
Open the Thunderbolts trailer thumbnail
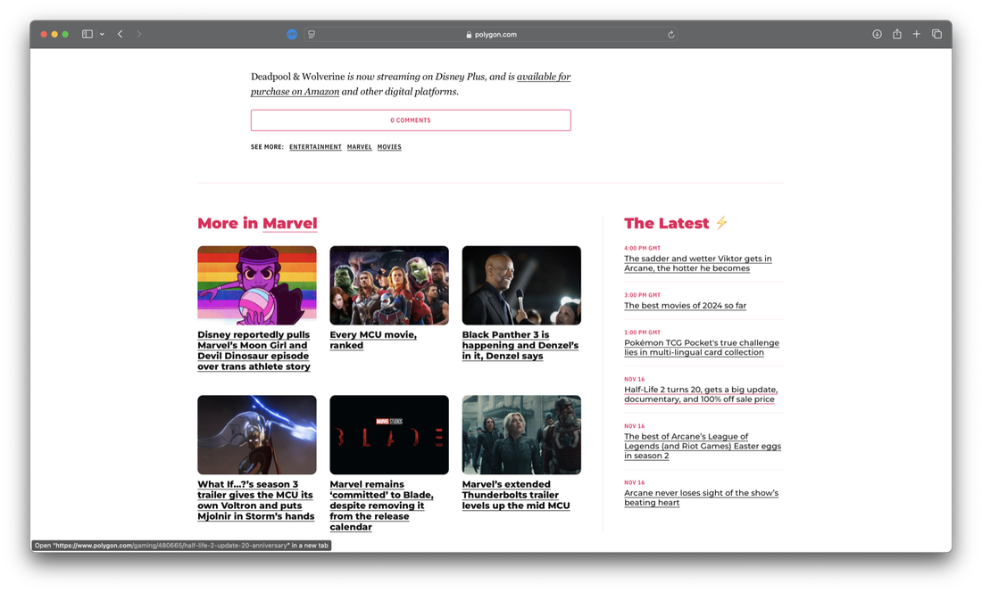coord(521,434)
